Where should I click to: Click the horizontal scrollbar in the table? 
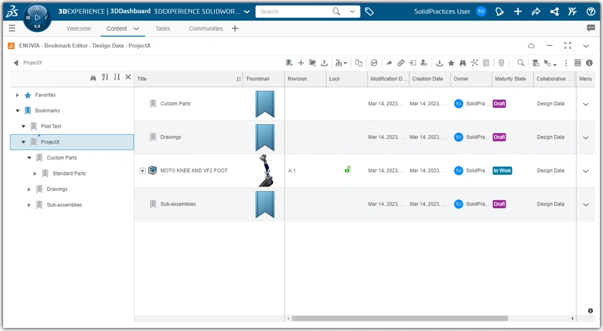pyautogui.click(x=399, y=318)
